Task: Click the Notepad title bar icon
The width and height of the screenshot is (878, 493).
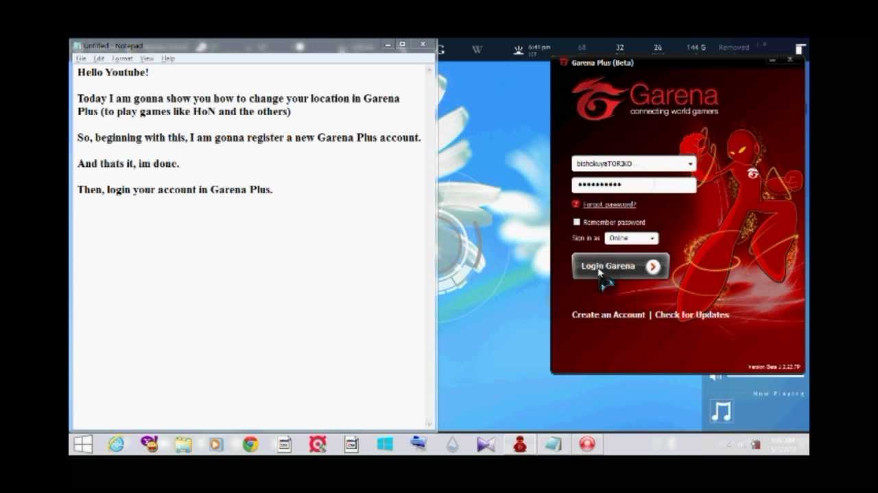Action: (78, 46)
